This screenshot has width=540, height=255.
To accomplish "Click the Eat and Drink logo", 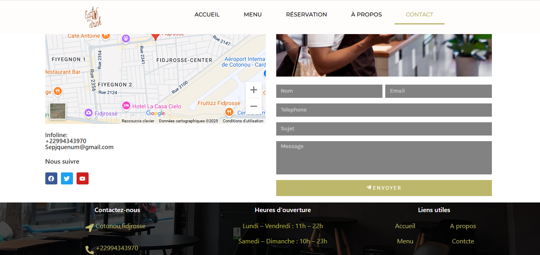I will tap(93, 17).
